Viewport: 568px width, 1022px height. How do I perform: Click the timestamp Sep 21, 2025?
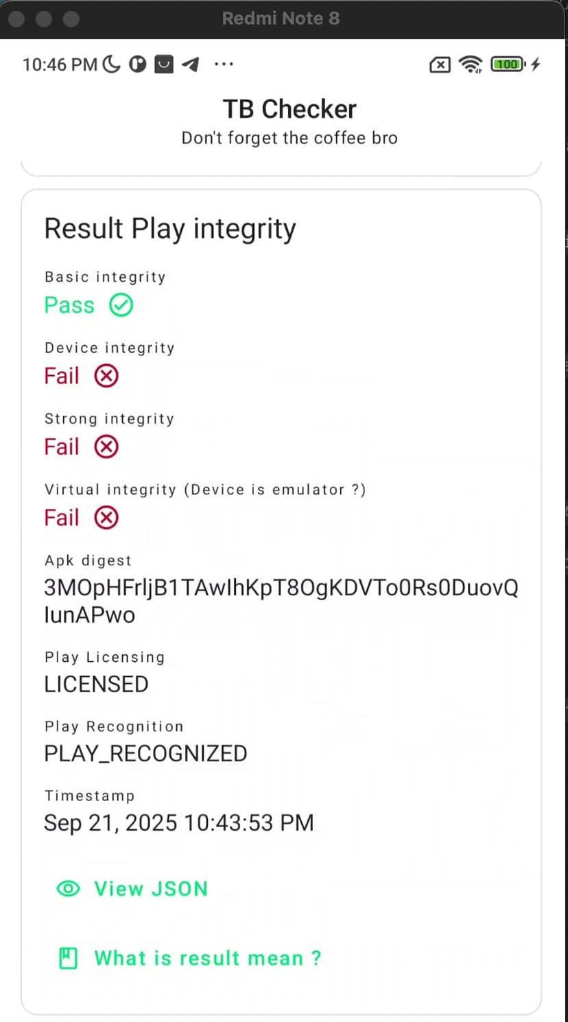click(x=179, y=822)
